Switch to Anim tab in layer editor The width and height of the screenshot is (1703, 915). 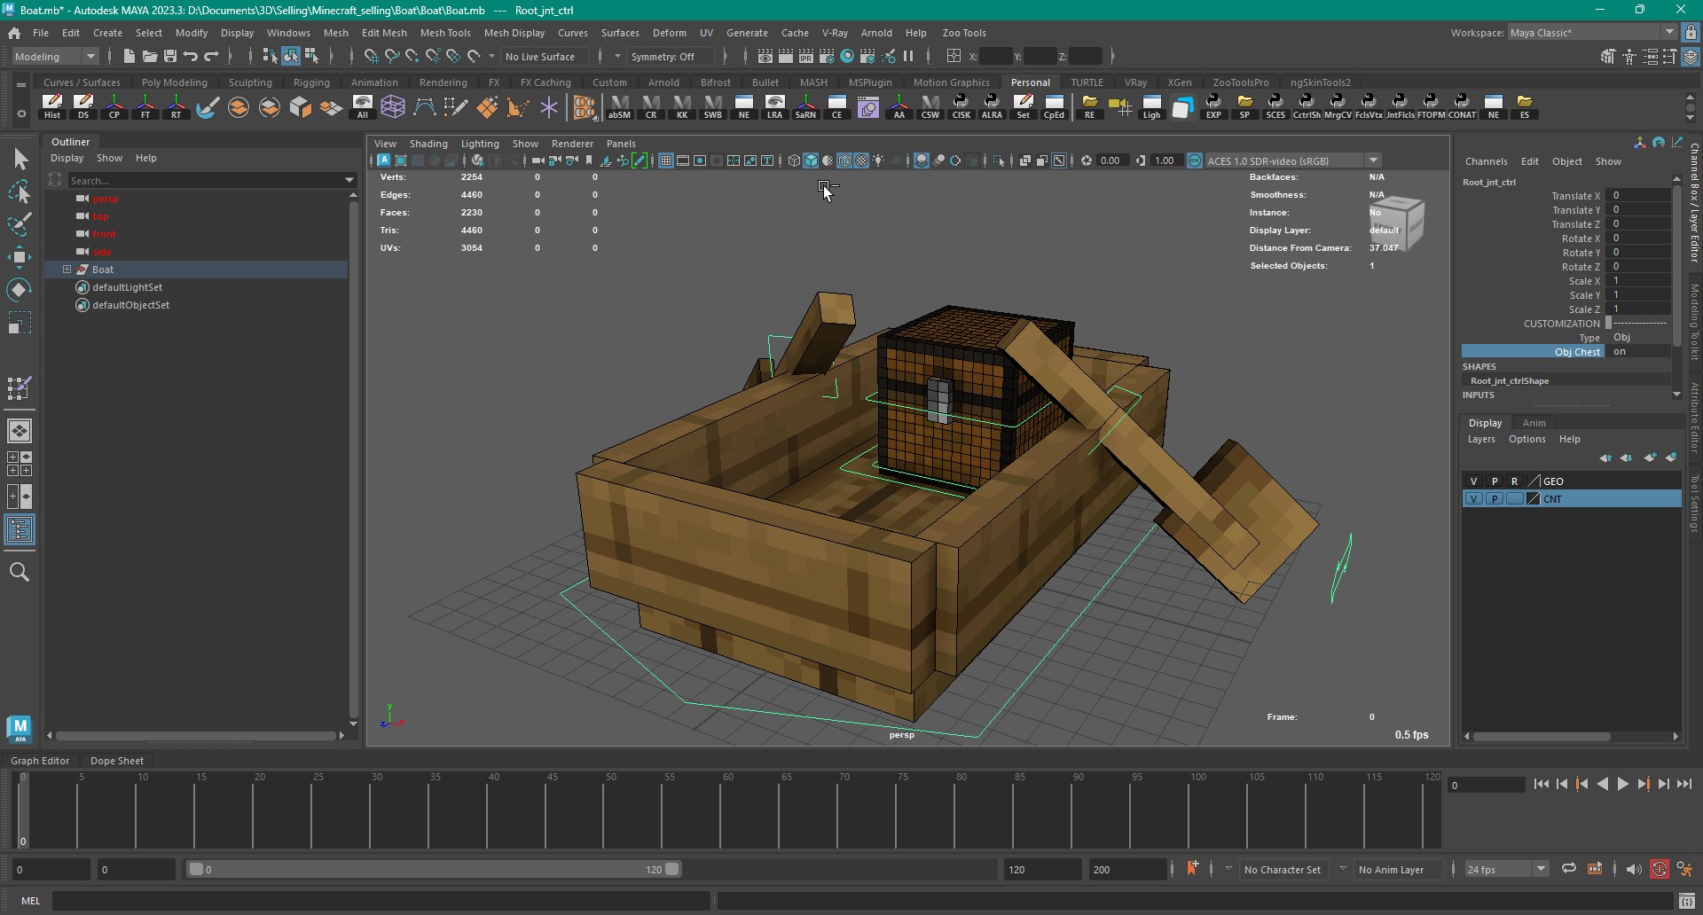point(1534,423)
